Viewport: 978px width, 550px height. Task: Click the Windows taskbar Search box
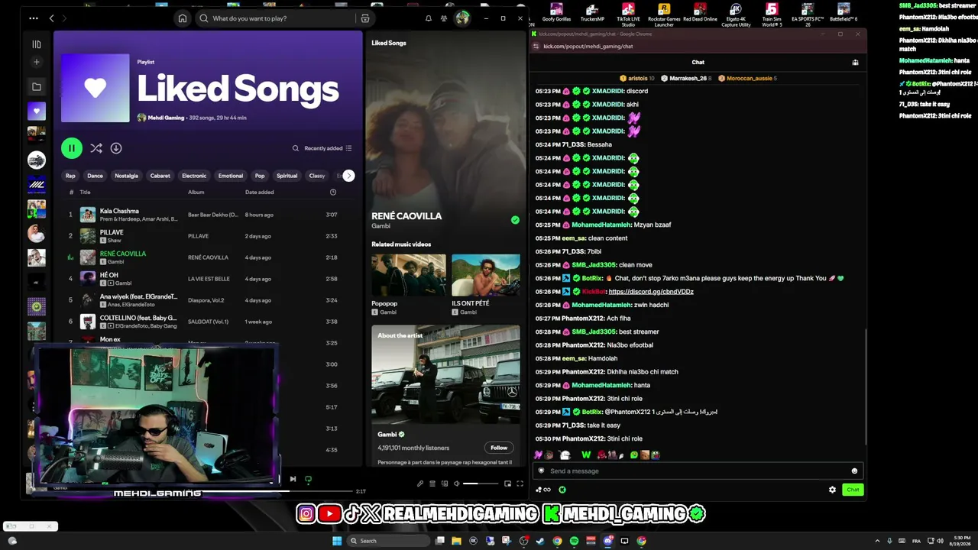point(387,541)
